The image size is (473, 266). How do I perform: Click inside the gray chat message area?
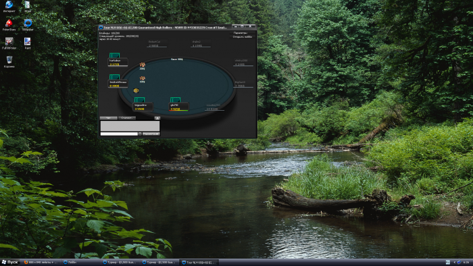point(130,126)
